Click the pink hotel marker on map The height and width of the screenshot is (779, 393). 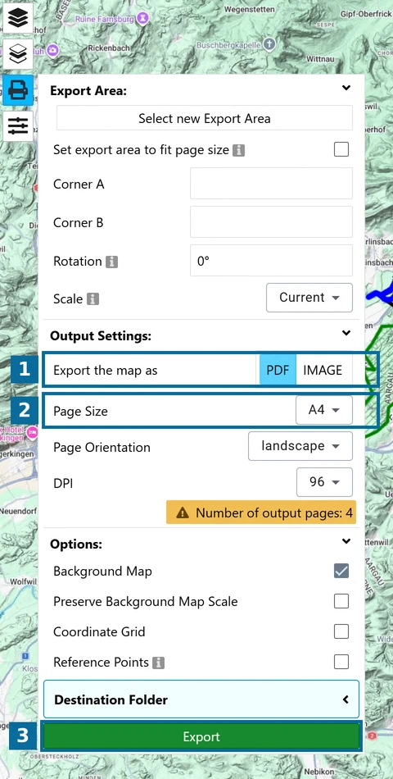click(34, 431)
